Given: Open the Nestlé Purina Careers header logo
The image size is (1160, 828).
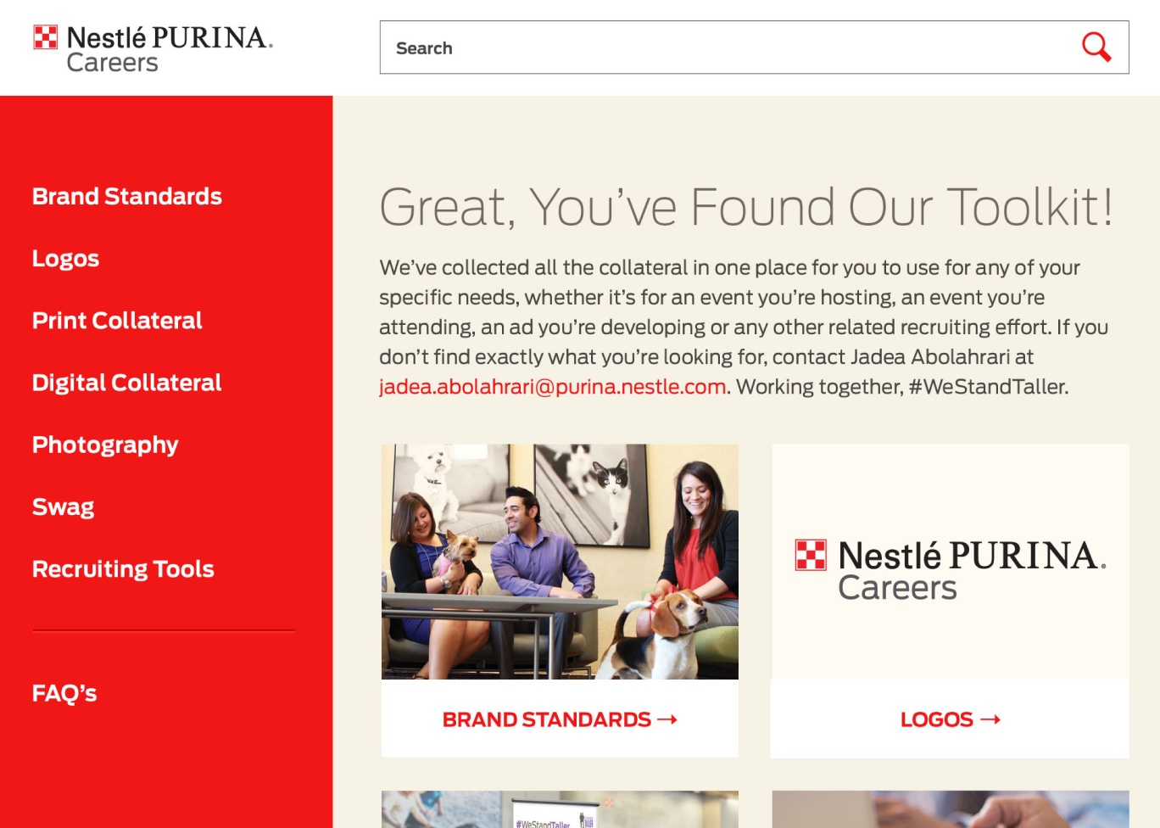Looking at the screenshot, I should (153, 48).
